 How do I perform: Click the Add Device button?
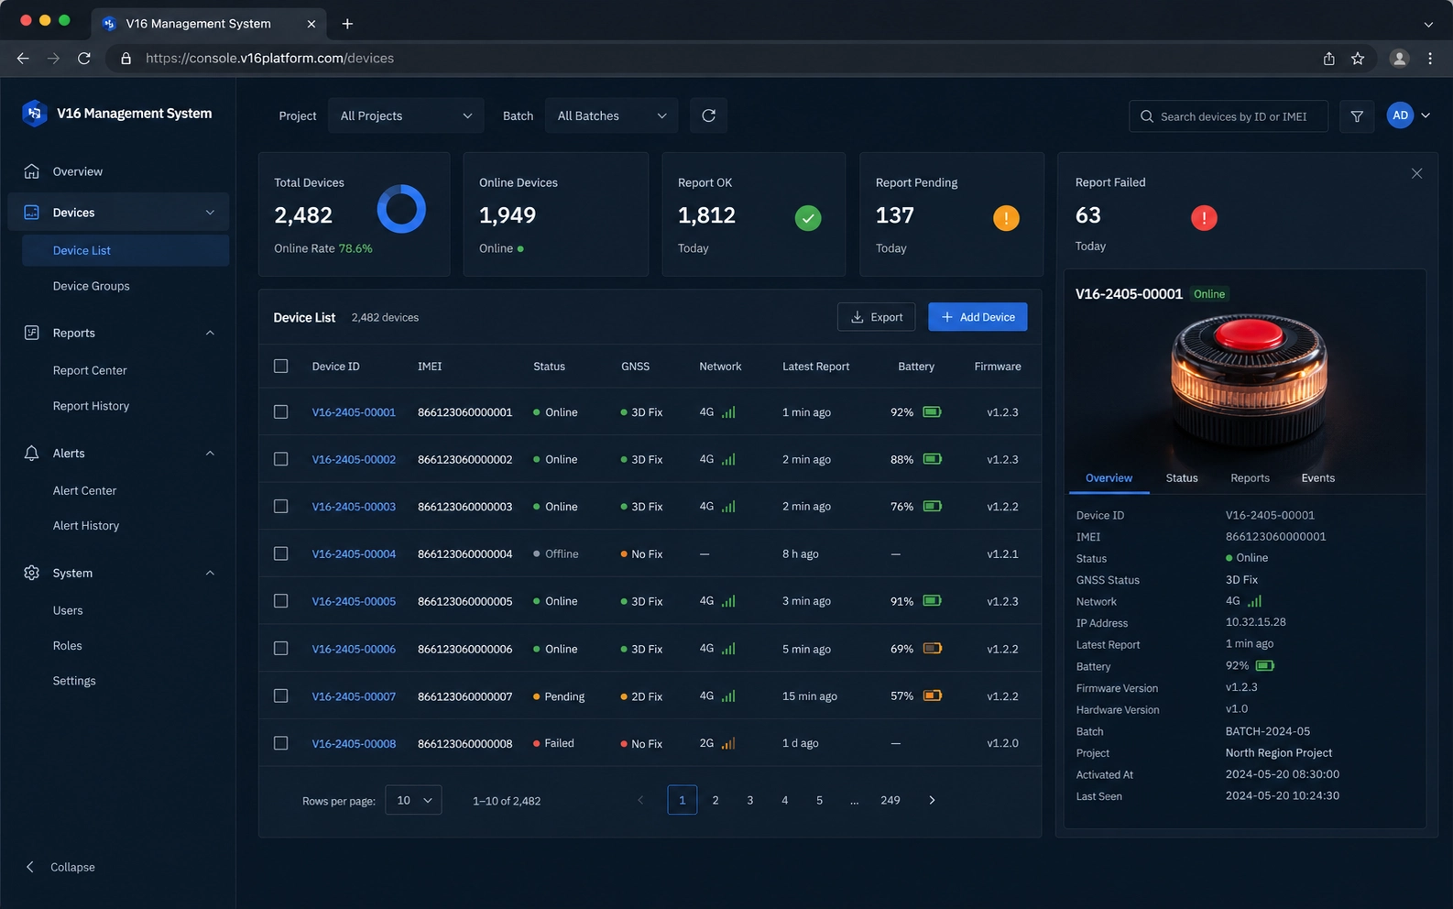[x=978, y=317]
